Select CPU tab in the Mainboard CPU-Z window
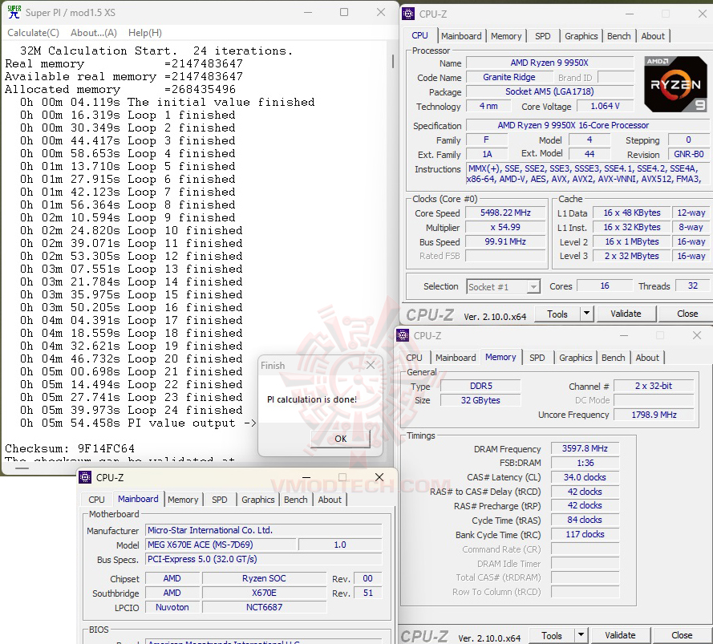This screenshot has width=713, height=644. pos(96,500)
